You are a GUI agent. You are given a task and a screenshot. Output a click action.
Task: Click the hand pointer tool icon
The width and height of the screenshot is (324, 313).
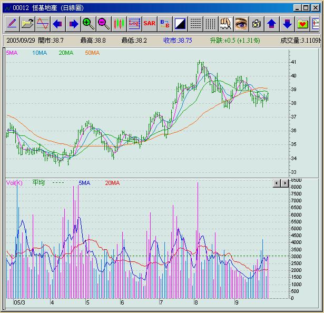(x=226, y=24)
